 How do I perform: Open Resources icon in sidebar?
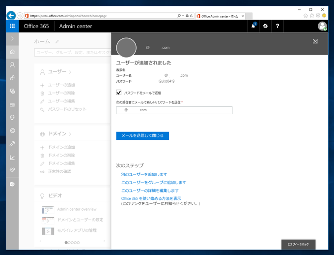tap(12, 91)
